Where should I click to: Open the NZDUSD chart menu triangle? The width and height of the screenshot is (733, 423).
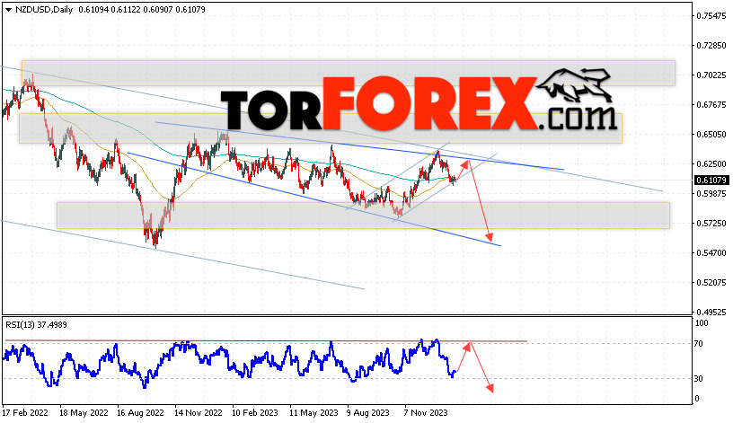coord(8,10)
